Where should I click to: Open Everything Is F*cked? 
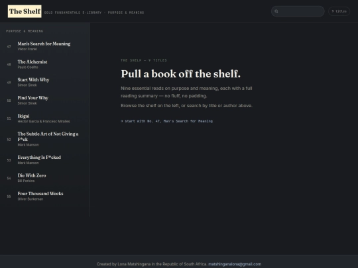click(x=44, y=160)
